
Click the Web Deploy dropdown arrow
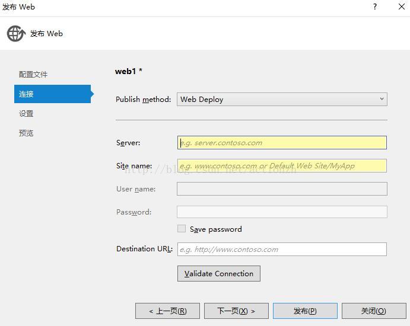pyautogui.click(x=382, y=99)
